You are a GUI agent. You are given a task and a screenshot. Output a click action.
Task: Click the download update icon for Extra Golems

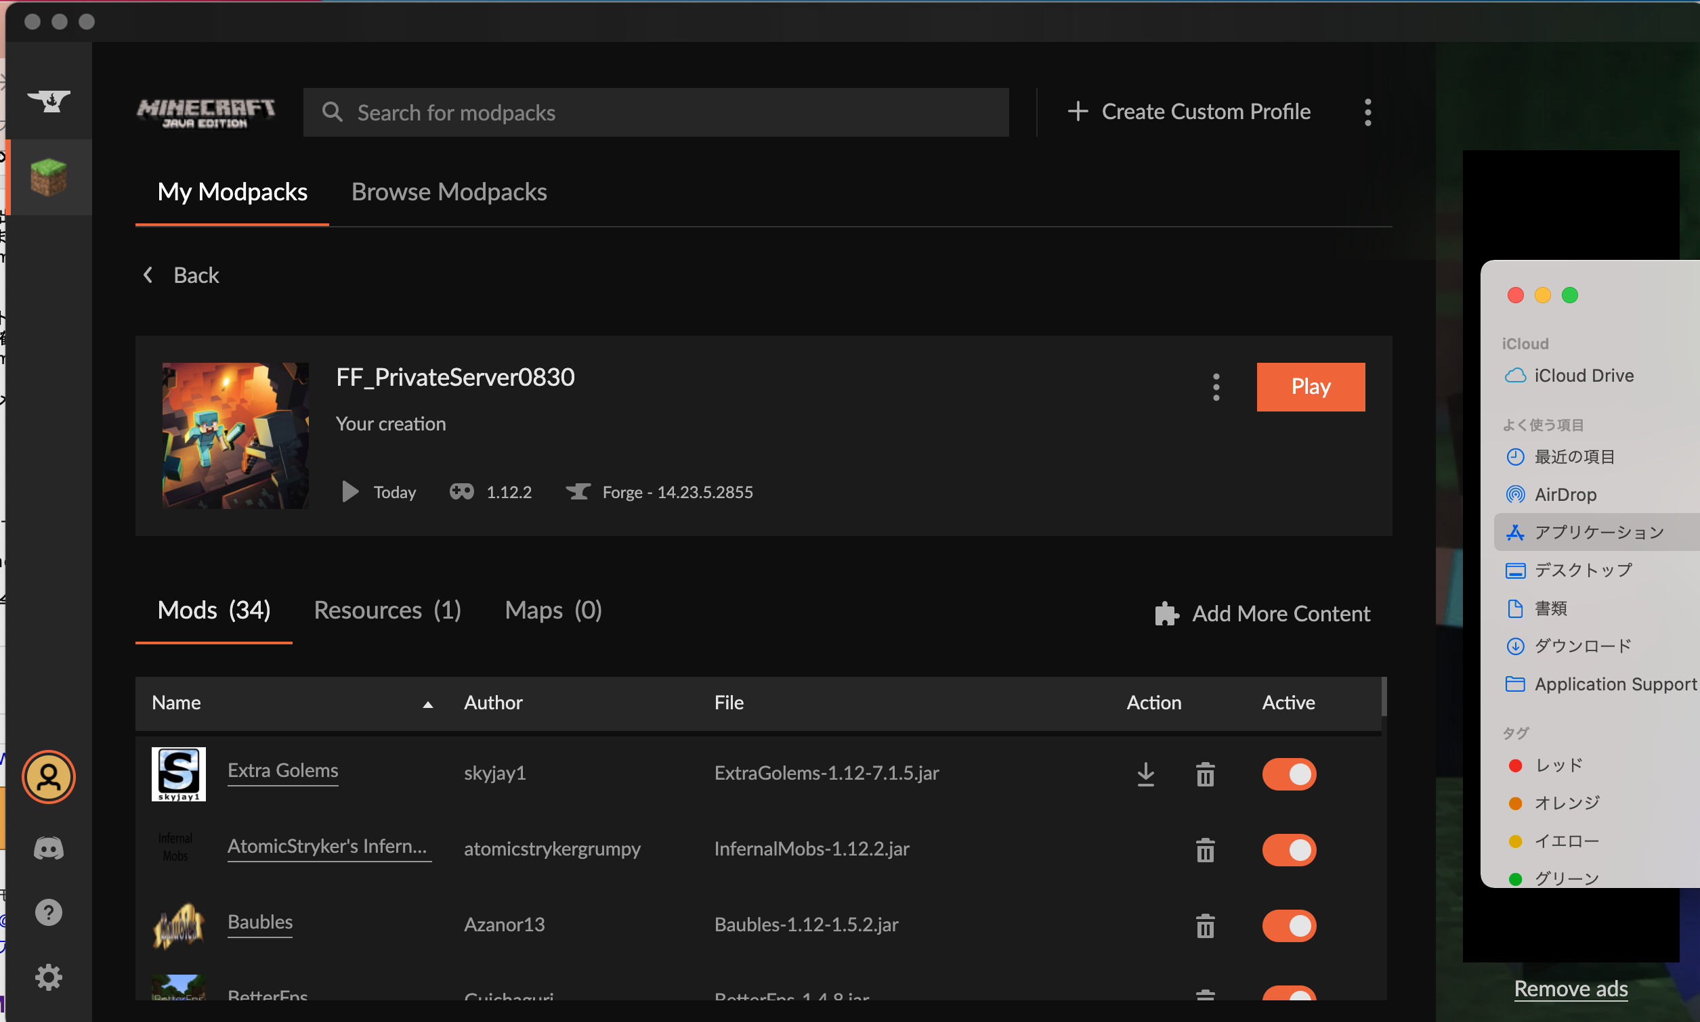[1146, 774]
